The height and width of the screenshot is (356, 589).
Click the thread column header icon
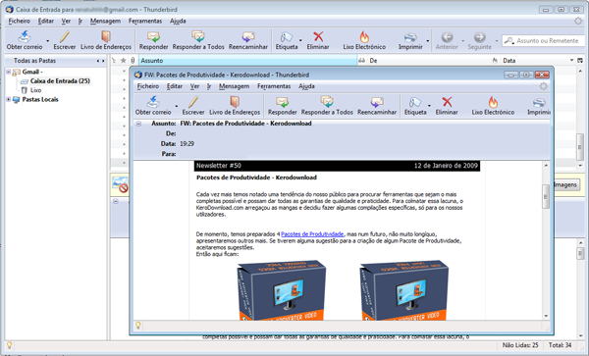(x=114, y=61)
